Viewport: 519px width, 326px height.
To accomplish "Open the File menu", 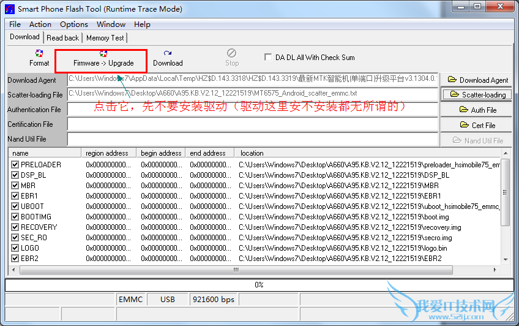I will coord(15,24).
